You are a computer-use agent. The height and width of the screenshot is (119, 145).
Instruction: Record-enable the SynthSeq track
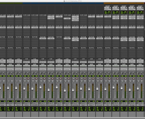coord(77,79)
